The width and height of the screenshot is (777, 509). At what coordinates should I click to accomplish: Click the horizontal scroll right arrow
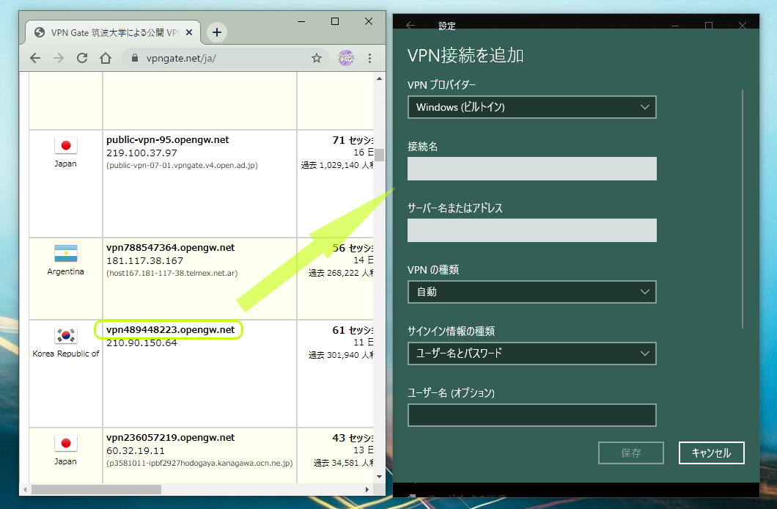tap(367, 490)
